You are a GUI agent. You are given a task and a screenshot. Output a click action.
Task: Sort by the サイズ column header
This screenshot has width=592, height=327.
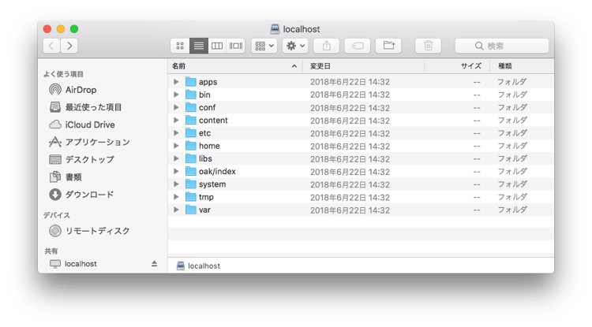coord(457,66)
